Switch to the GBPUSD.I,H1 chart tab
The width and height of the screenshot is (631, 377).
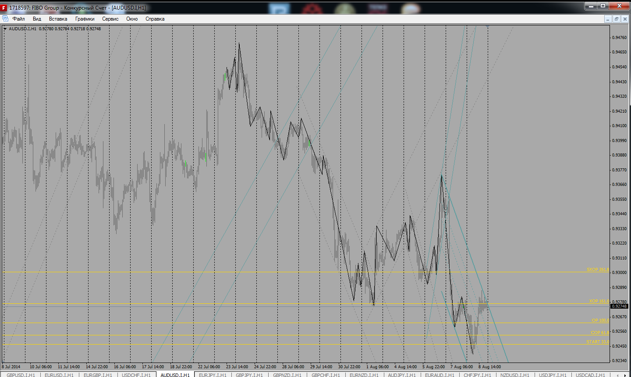tap(21, 375)
